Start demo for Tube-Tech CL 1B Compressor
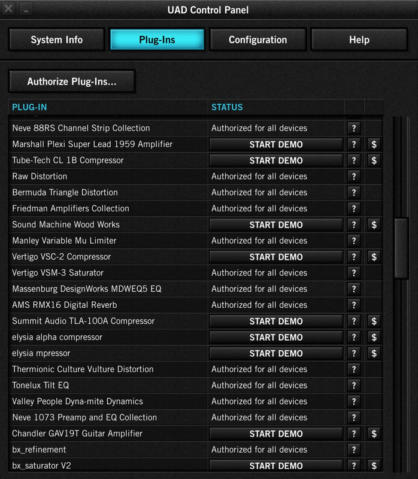Viewport: 418px width, 479px height. click(276, 160)
